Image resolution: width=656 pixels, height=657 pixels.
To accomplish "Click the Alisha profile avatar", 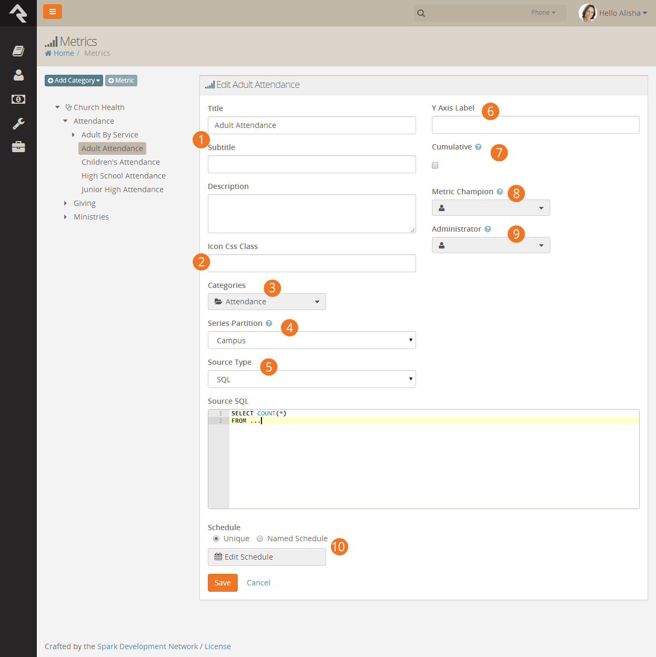I will tap(588, 13).
